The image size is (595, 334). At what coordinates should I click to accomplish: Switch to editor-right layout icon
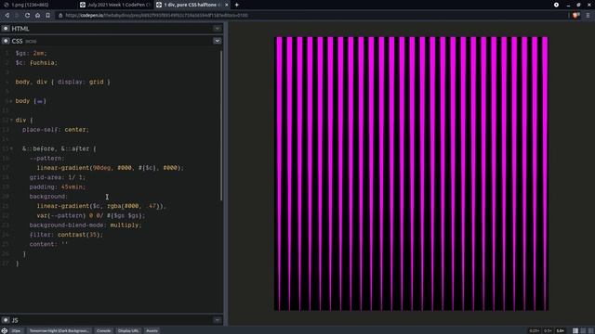[591, 330]
